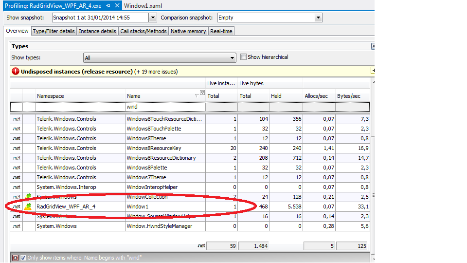Open the Show snapshot dropdown

153,18
